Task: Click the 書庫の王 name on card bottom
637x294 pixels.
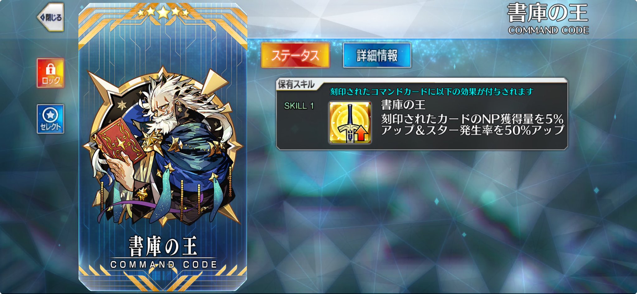Action: (163, 246)
